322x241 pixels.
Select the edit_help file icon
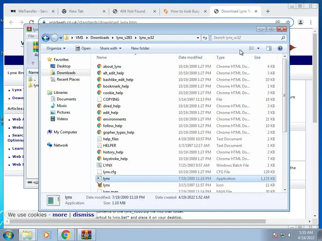[x=99, y=113]
